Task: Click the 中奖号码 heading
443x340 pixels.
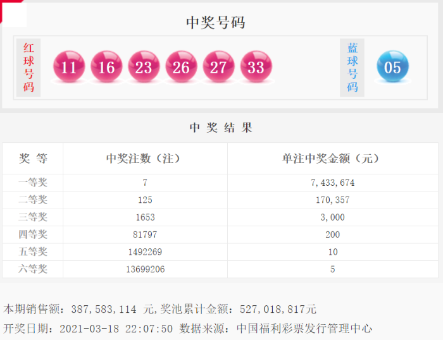Action: (215, 23)
